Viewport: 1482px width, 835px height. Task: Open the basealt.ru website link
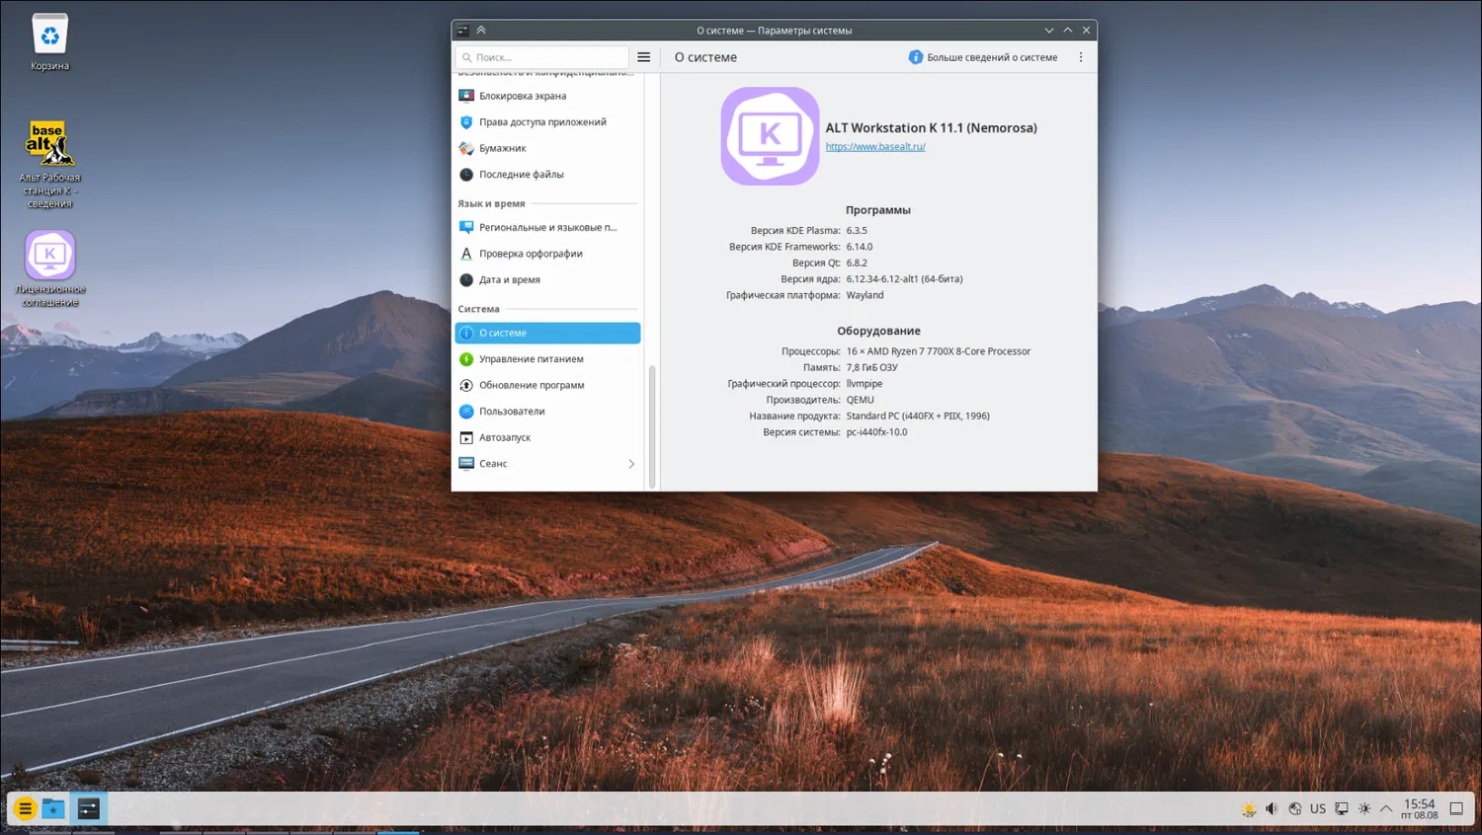pos(875,147)
